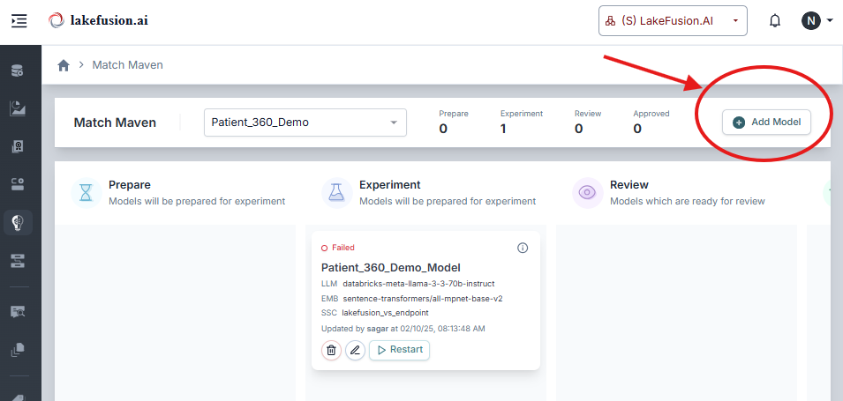The image size is (843, 401).
Task: Click the sentence-transformers/all-mpnet-base-v2 text
Action: [x=423, y=299]
